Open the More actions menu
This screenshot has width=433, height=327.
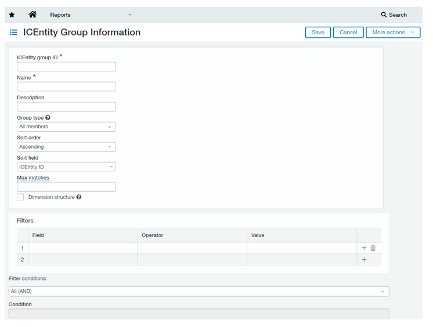393,33
